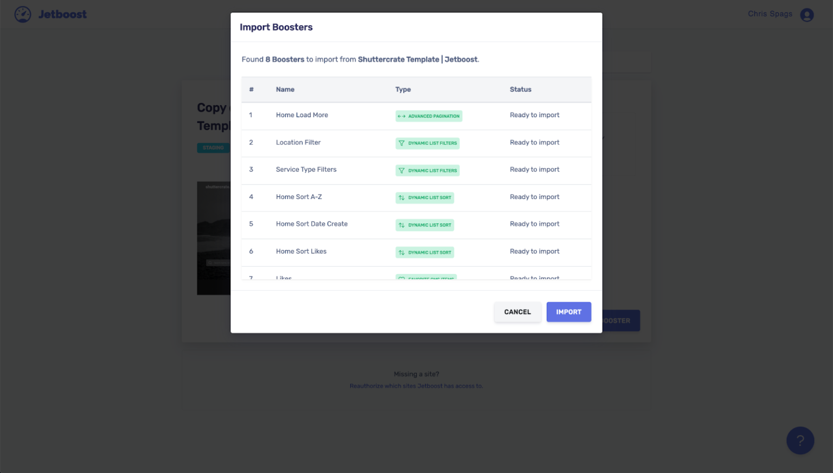This screenshot has height=473, width=833.
Task: Click the arrows icon on Advanced Pagination badge
Action: (401, 116)
